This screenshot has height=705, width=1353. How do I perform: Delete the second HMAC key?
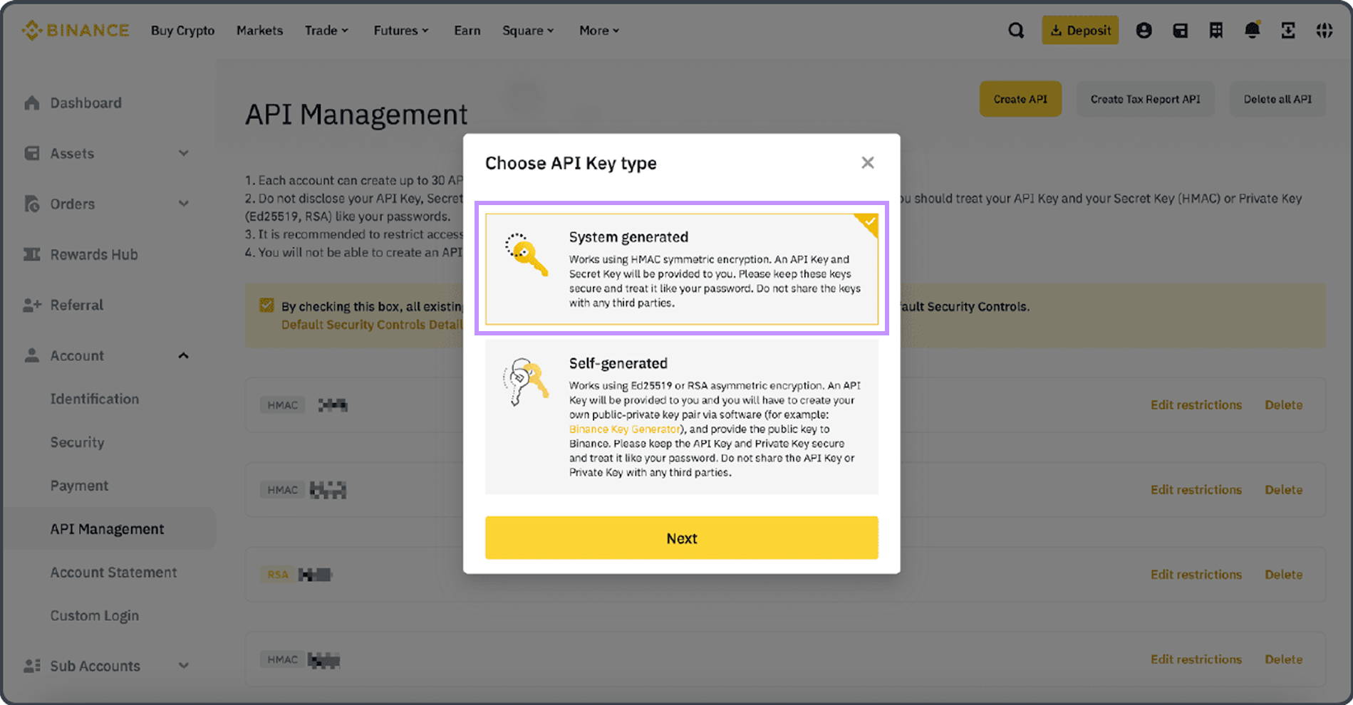point(1283,489)
